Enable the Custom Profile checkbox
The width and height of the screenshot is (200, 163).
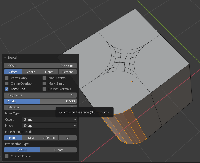(7, 156)
